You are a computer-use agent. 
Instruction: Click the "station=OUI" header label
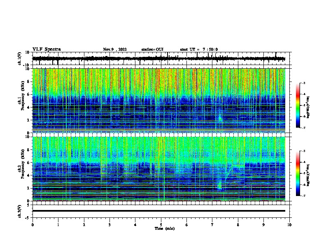tap(152, 49)
